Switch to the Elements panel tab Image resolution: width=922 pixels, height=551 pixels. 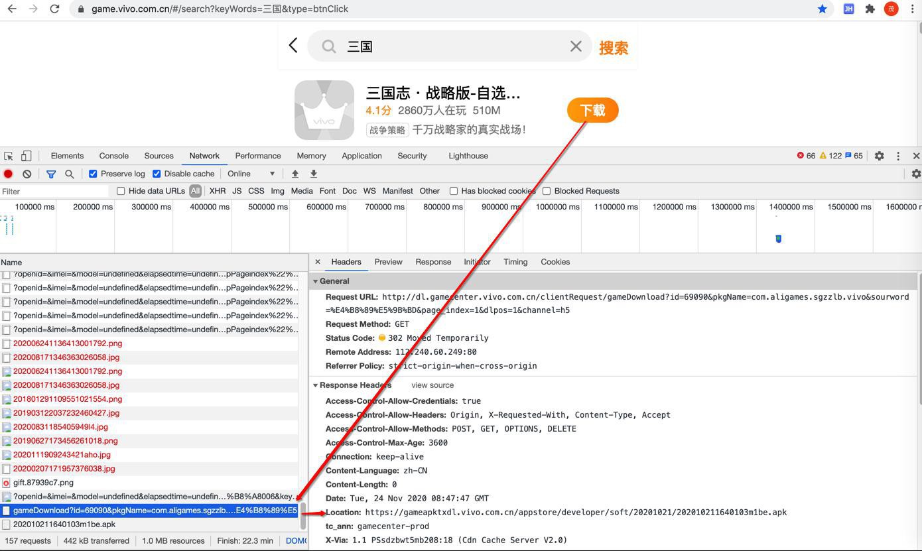(x=67, y=156)
